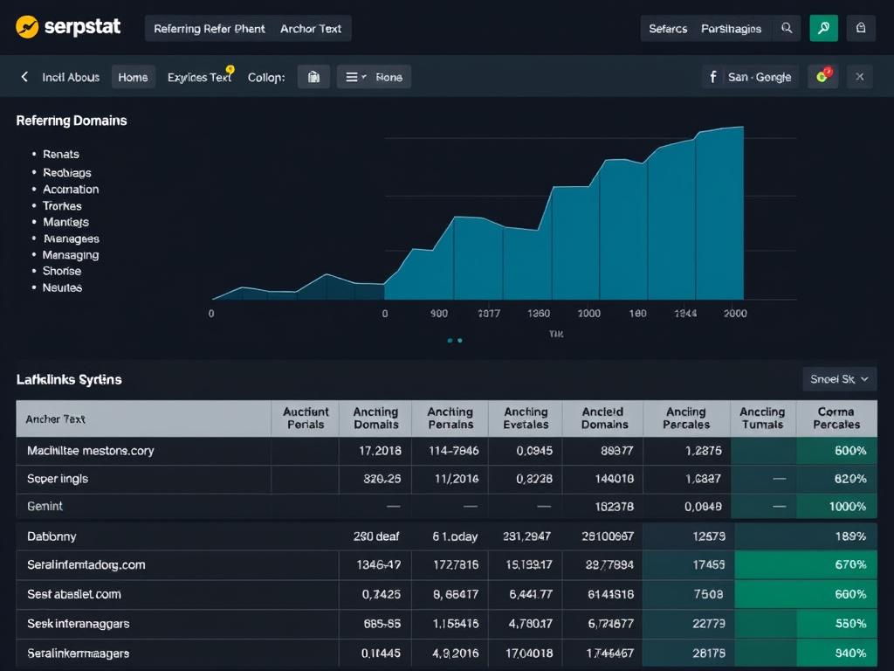Switch to the Anchor Text tab
This screenshot has height=671, width=894.
coord(311,27)
